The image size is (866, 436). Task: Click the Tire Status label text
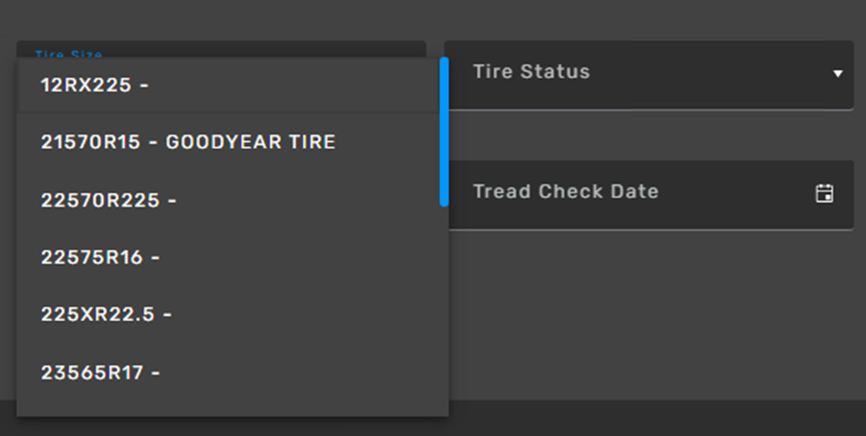point(531,72)
